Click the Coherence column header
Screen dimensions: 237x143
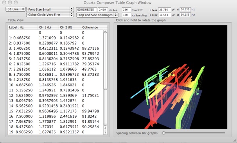pos(94,27)
